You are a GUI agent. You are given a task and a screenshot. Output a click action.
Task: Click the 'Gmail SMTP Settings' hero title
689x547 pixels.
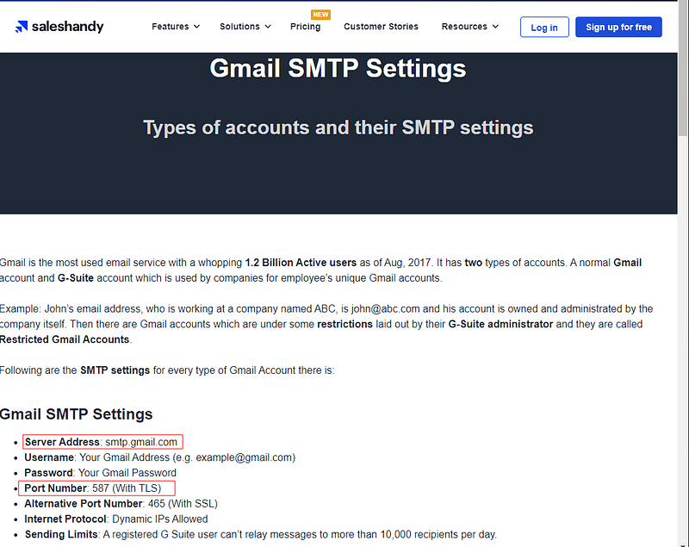point(338,69)
